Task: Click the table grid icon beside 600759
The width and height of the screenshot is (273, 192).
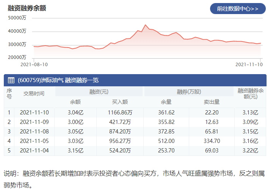Action: click(11, 80)
